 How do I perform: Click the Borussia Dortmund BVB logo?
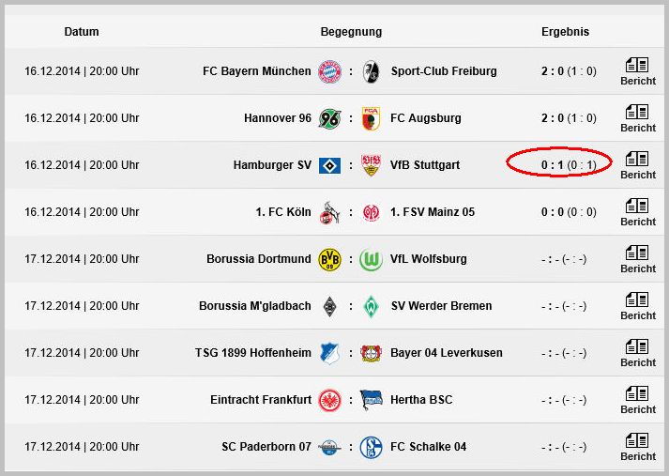coord(329,259)
